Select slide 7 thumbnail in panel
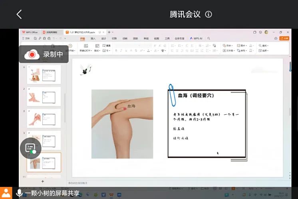The height and width of the screenshot is (199, 298). click(44, 96)
